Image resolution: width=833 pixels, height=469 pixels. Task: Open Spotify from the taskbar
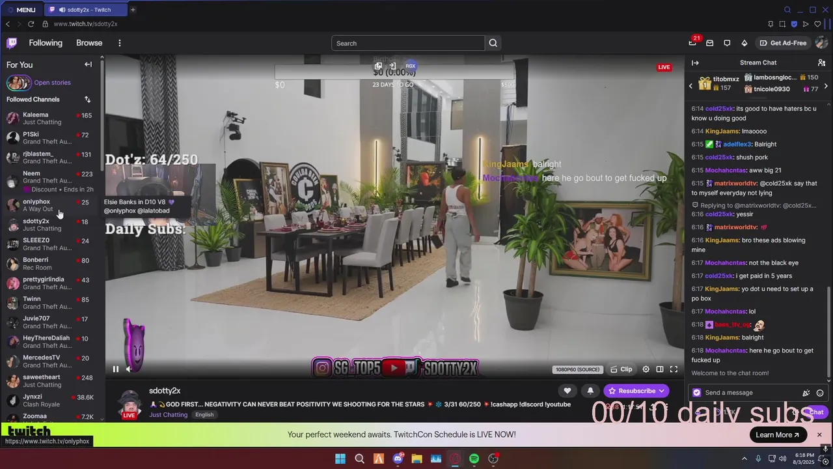pos(474,459)
